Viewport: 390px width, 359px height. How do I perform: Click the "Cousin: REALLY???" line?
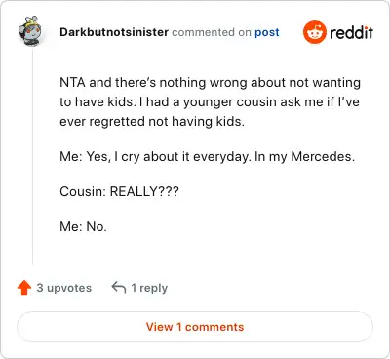coord(119,191)
